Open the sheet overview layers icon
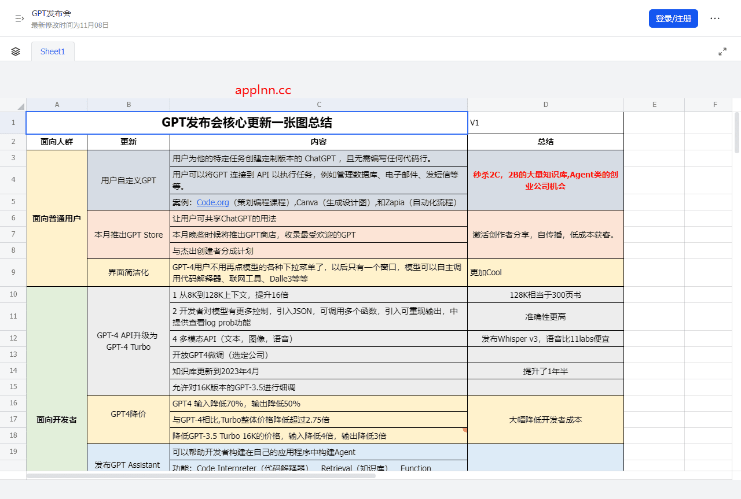 (x=15, y=51)
